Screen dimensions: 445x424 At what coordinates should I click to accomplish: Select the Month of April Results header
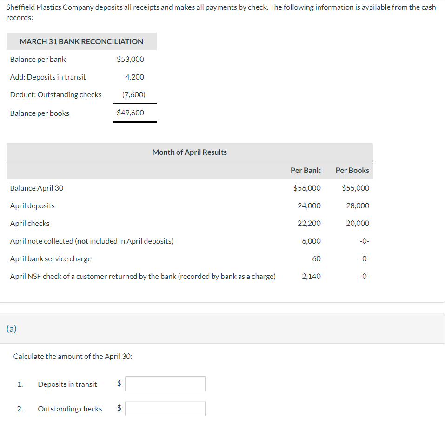click(x=189, y=152)
